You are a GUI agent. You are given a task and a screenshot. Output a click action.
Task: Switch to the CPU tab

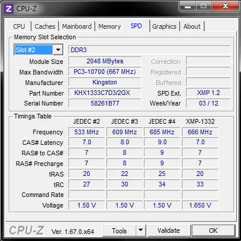coord(19,26)
